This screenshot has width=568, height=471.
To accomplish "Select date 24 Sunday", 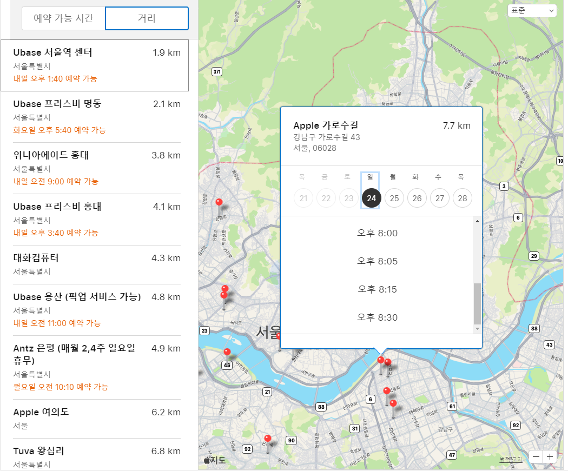I will click(x=371, y=198).
